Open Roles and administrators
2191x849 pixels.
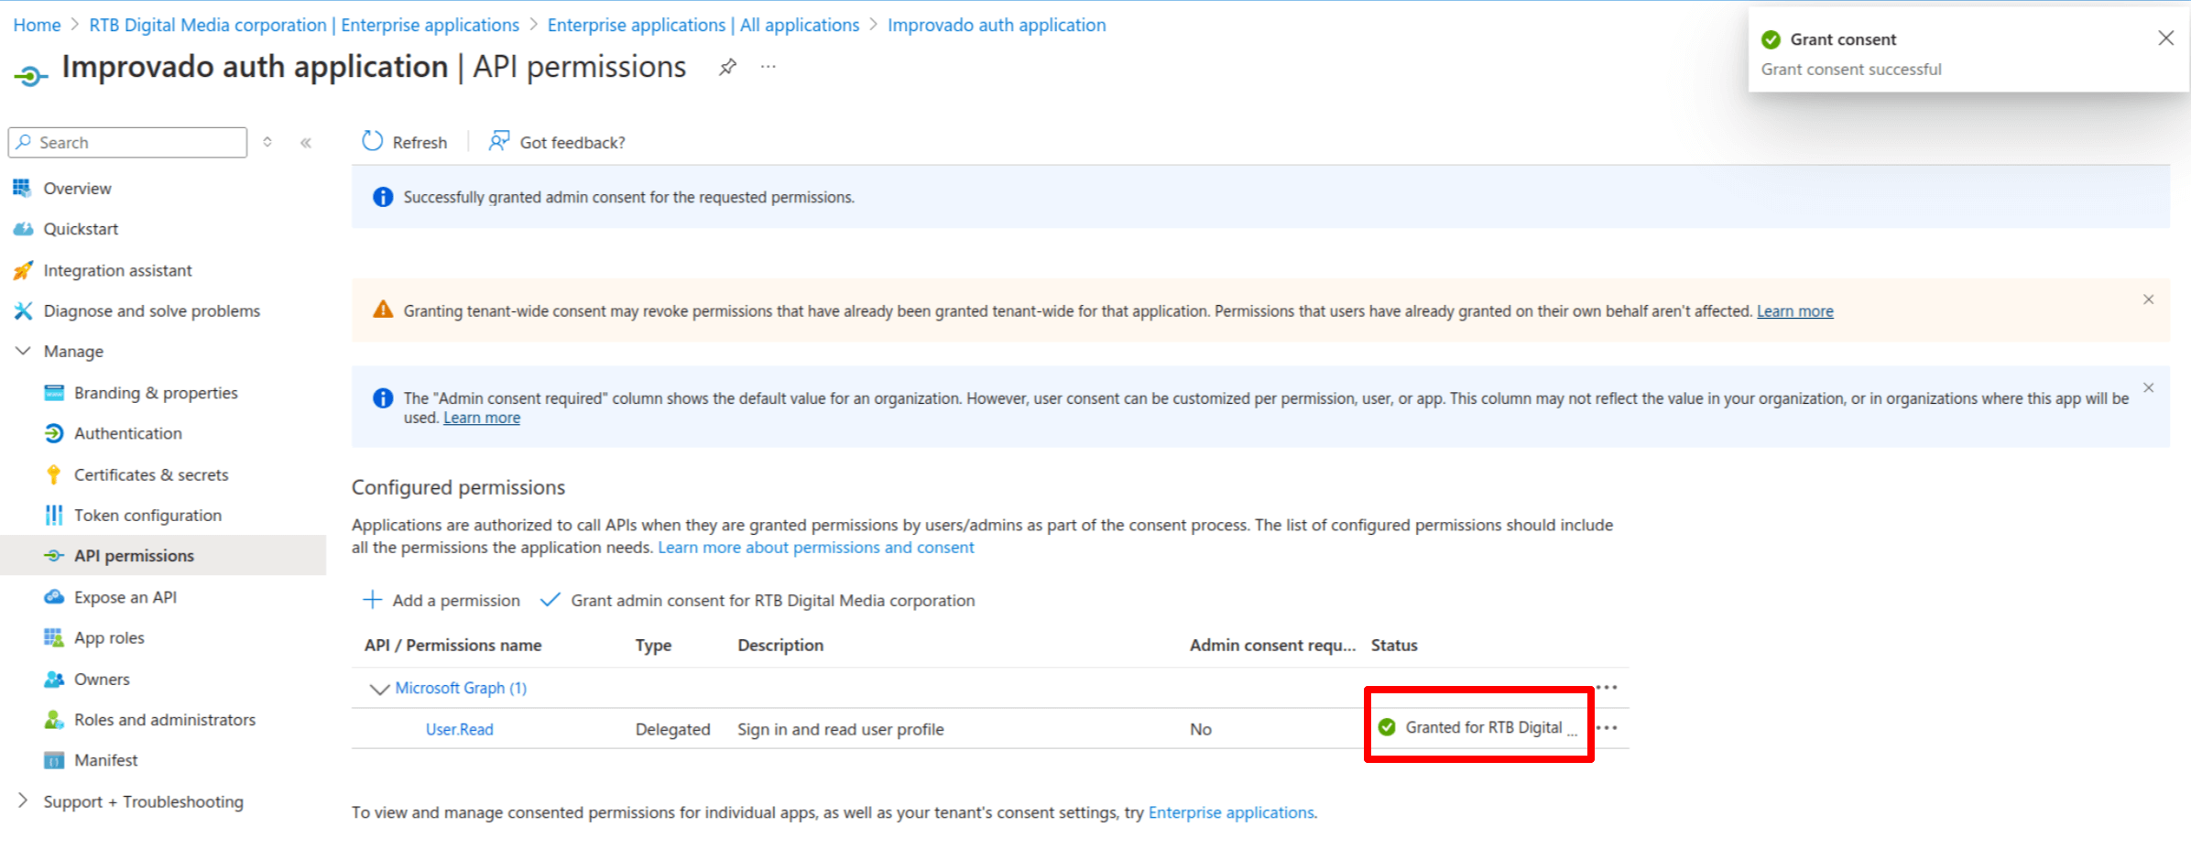(165, 720)
